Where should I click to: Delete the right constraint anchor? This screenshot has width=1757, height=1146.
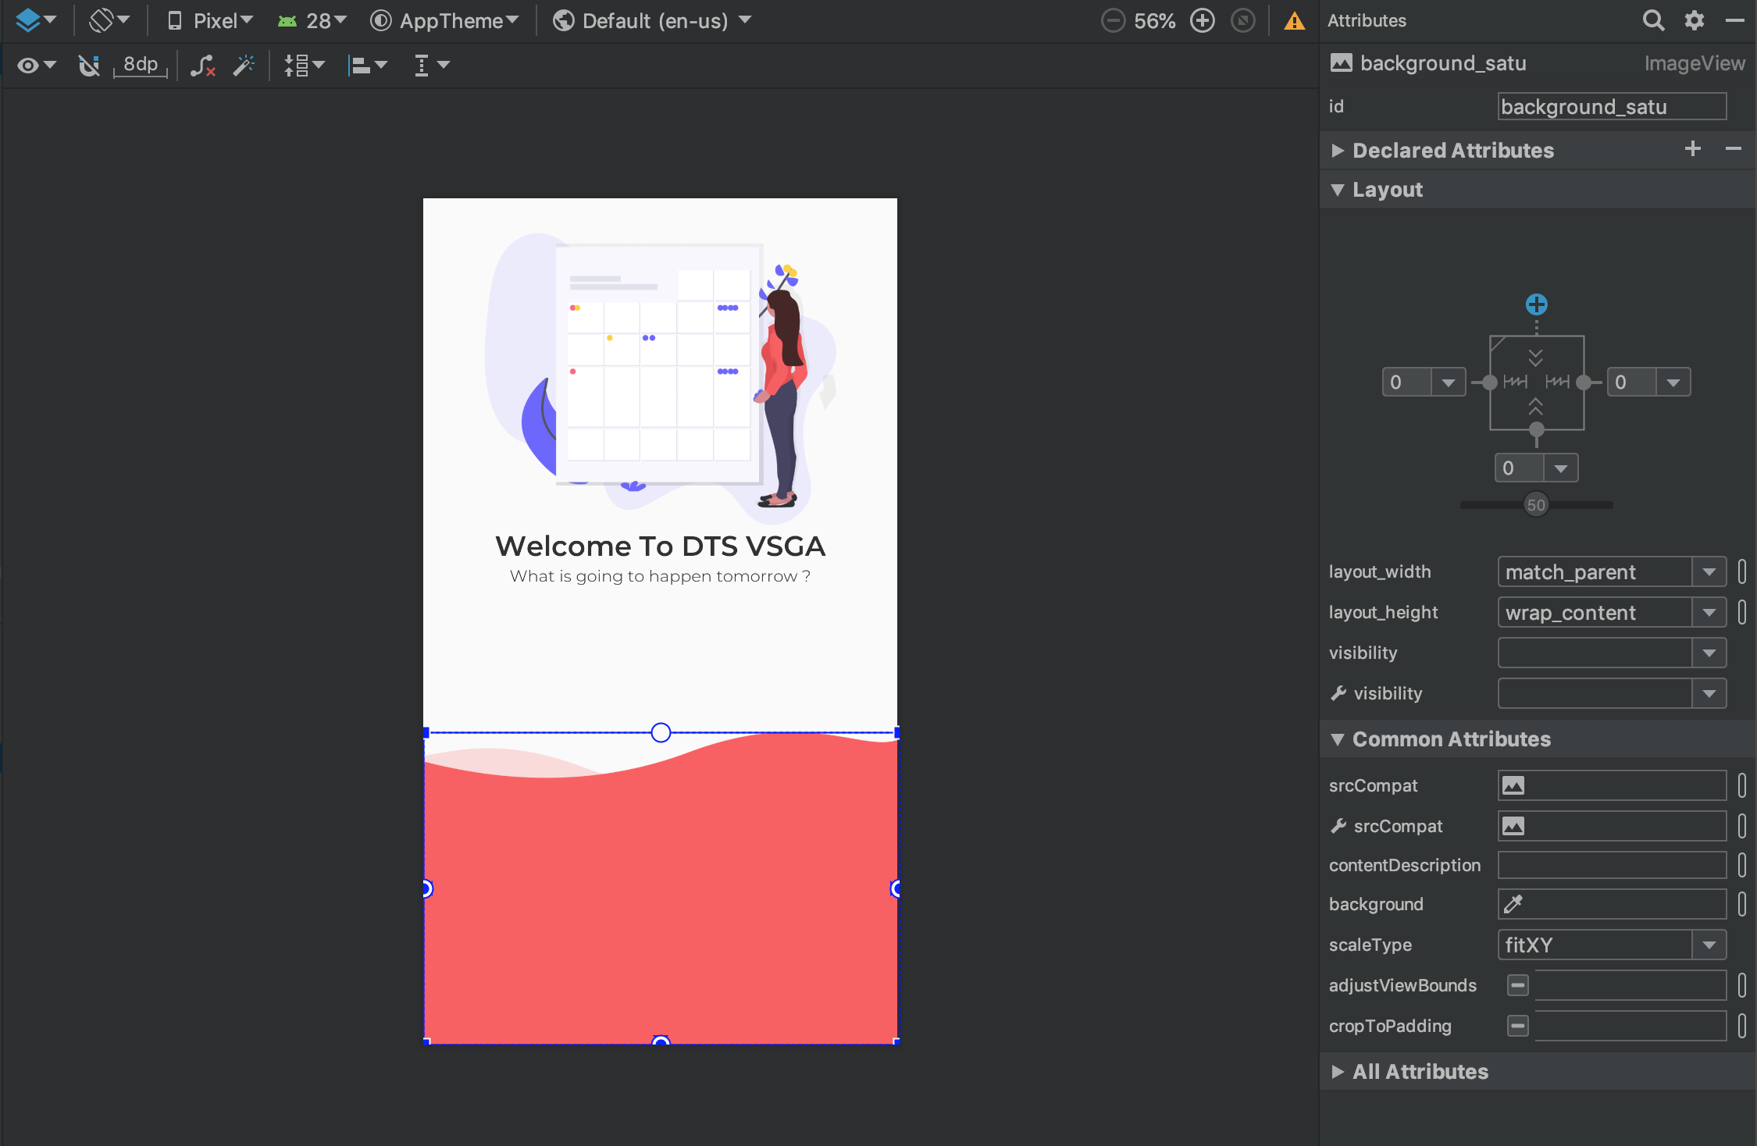[x=1584, y=383]
